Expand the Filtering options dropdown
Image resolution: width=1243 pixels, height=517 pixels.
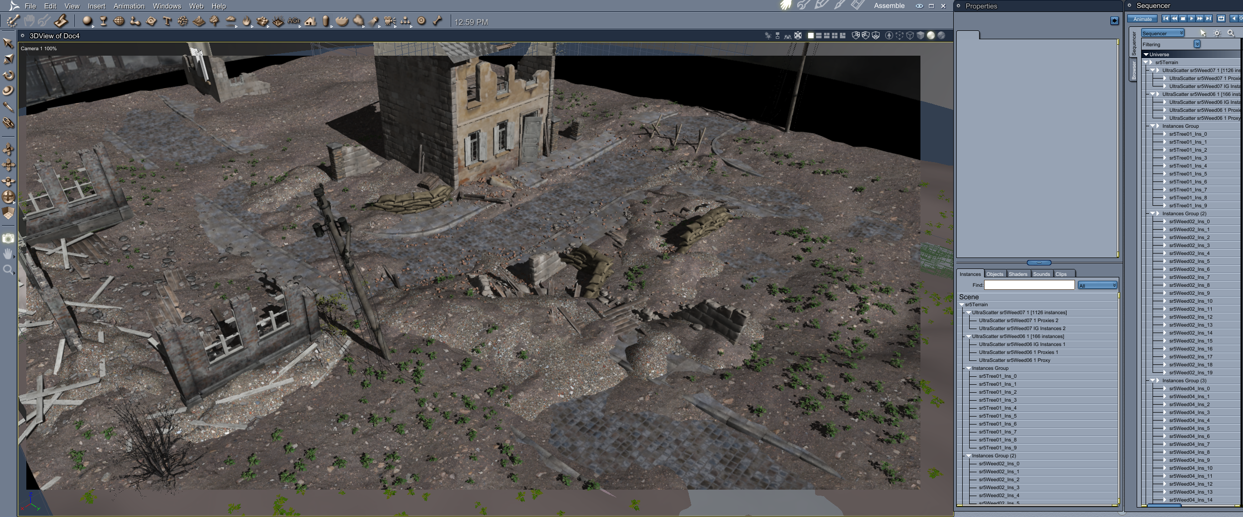tap(1197, 44)
